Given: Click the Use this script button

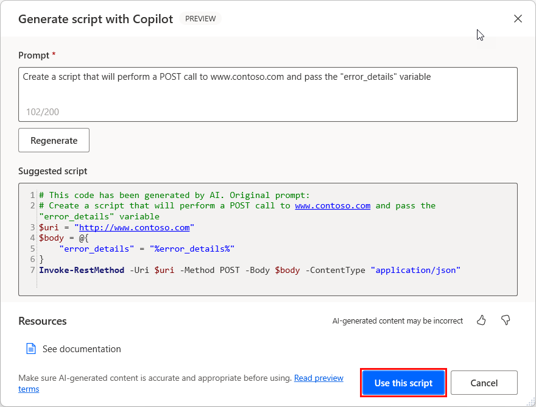Looking at the screenshot, I should (x=403, y=383).
